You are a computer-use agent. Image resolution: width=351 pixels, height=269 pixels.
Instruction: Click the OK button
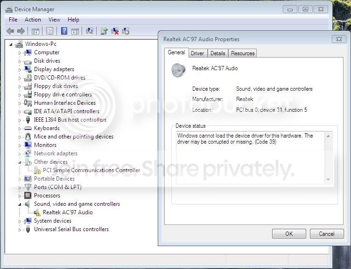coord(289,234)
